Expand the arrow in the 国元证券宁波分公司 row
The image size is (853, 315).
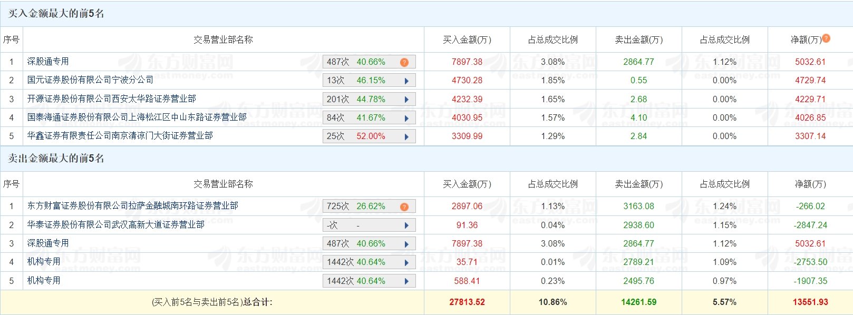[x=406, y=81]
